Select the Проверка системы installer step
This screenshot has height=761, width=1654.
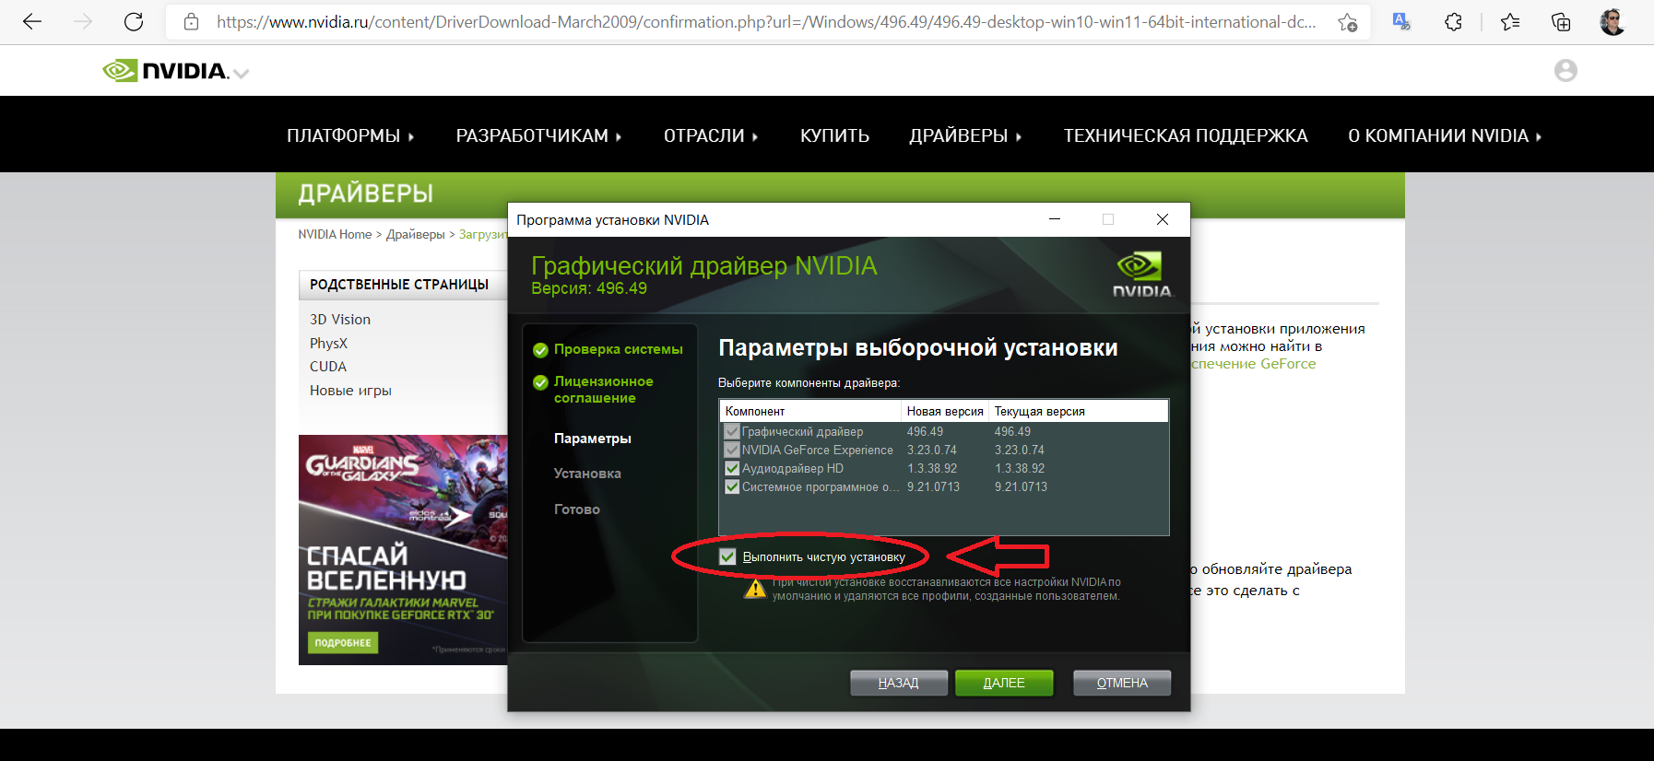click(x=618, y=349)
